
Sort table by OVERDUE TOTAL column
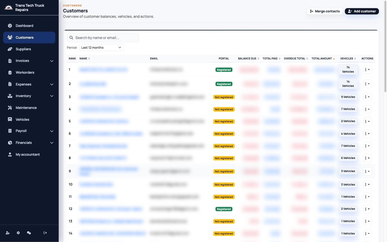(296, 58)
